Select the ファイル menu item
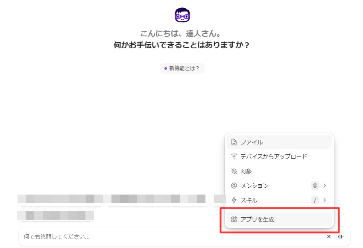 252,142
